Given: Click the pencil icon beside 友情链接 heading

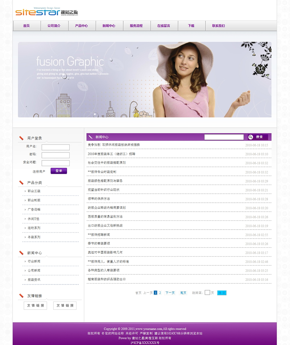Looking at the screenshot, I should 21,296.
